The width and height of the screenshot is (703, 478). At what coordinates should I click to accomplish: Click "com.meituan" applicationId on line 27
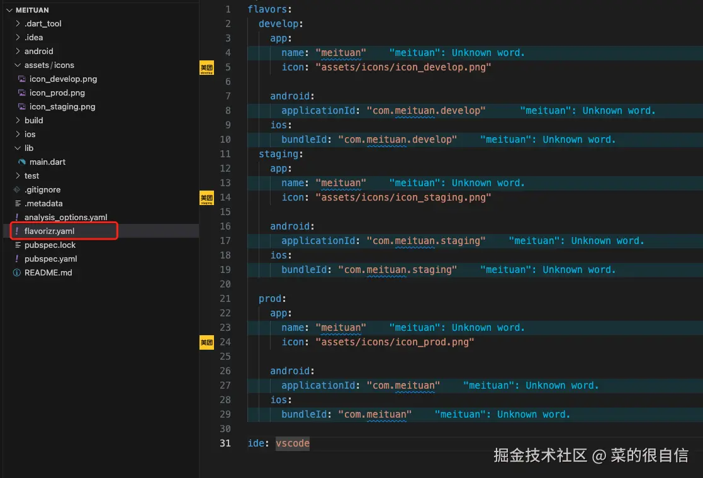coord(403,386)
